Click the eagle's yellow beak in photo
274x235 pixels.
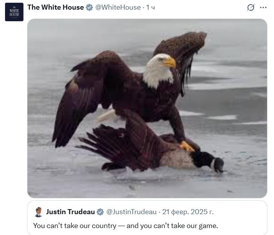pos(169,63)
